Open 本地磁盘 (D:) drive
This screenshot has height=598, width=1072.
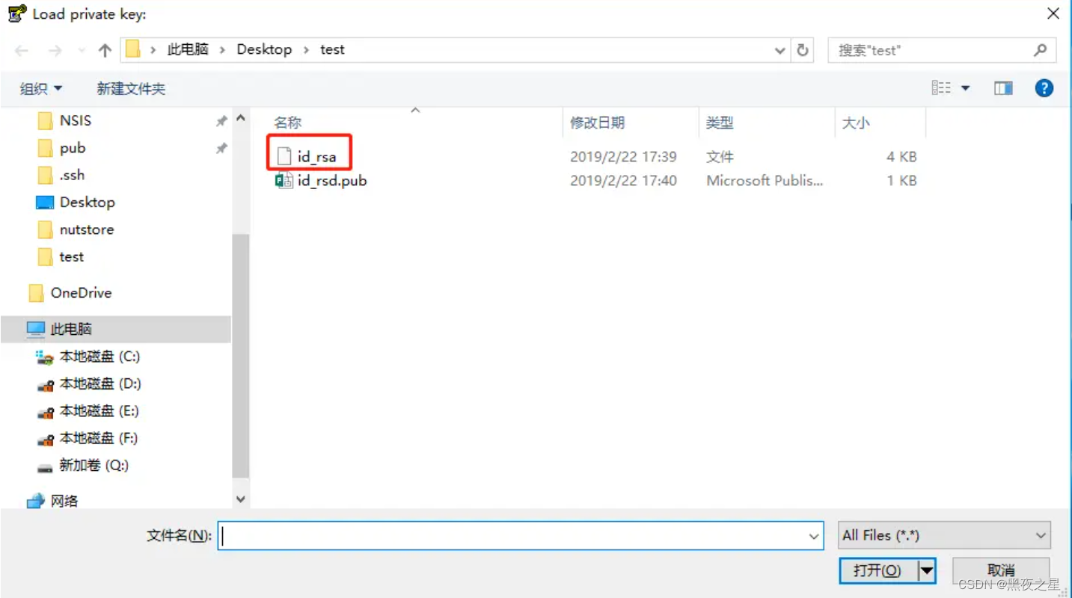(x=100, y=383)
